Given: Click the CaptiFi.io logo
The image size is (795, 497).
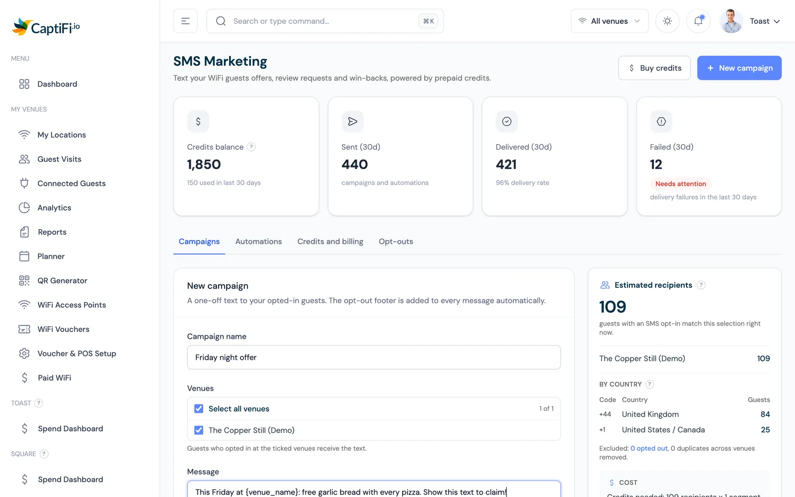Looking at the screenshot, I should pyautogui.click(x=46, y=27).
